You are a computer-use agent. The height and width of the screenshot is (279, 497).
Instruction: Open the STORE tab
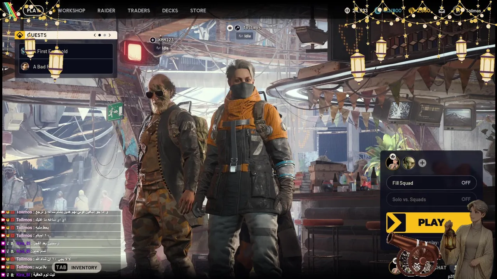click(198, 10)
